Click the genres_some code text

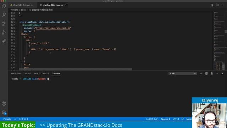point(83,49)
